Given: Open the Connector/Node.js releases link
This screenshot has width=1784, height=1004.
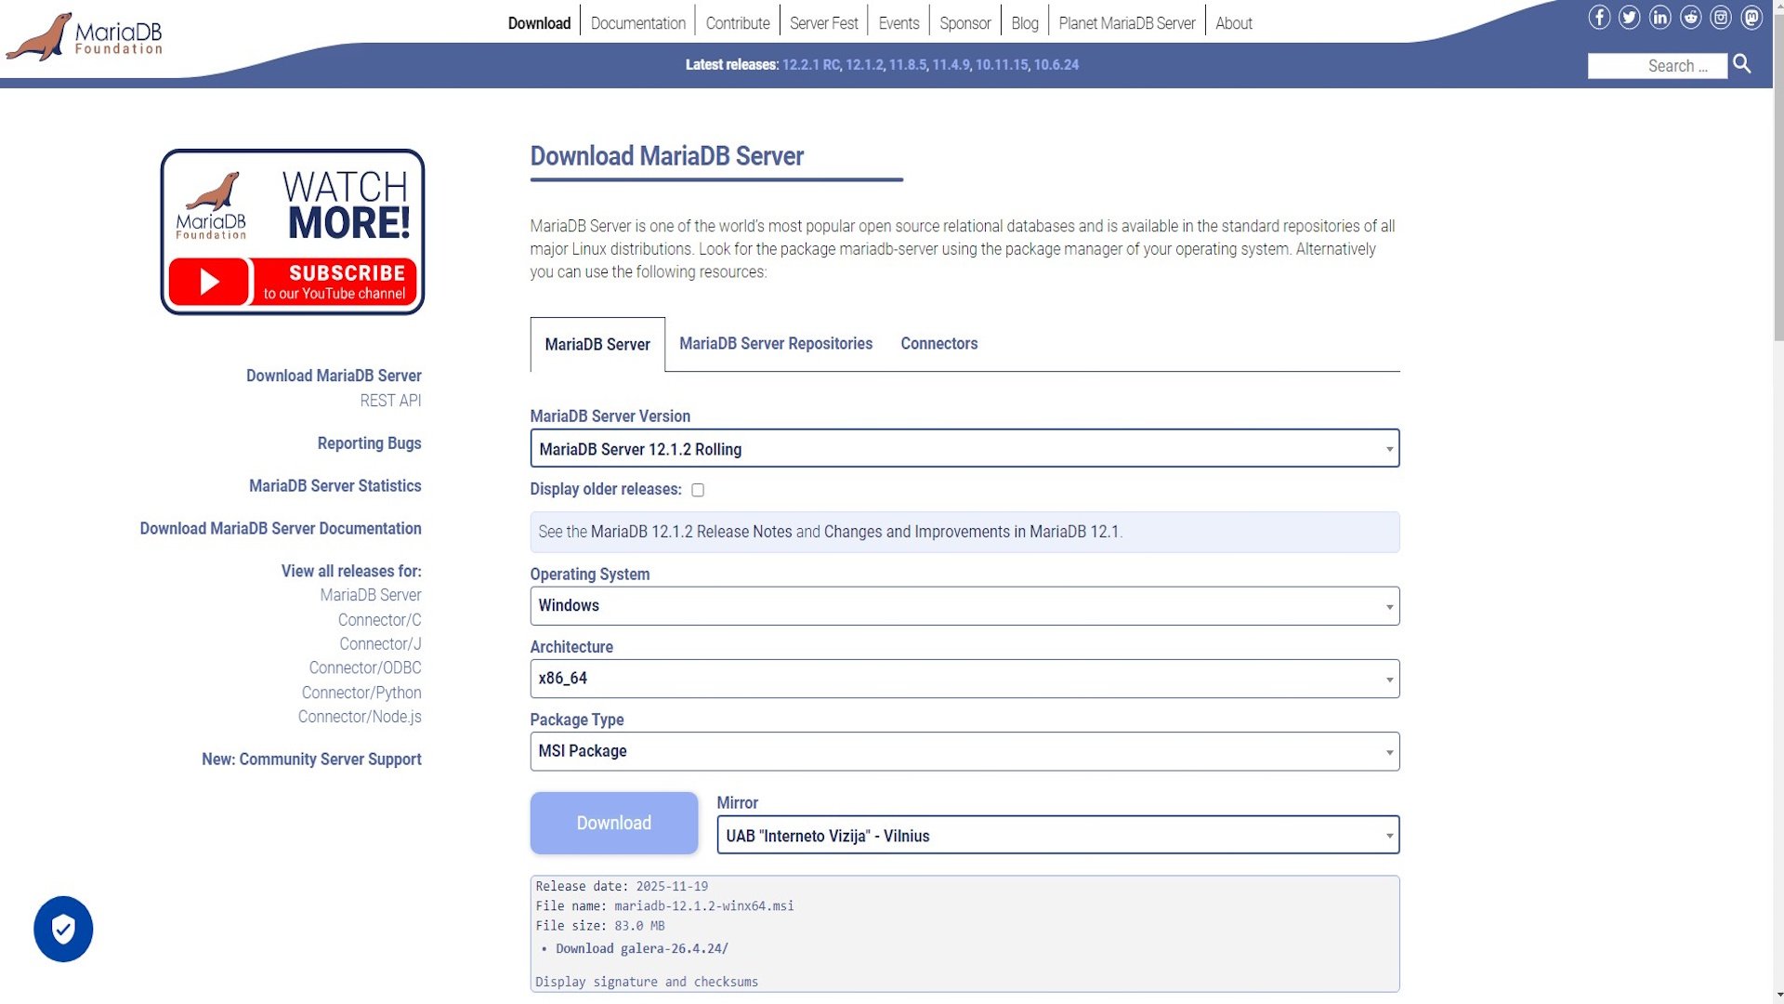Looking at the screenshot, I should (360, 717).
